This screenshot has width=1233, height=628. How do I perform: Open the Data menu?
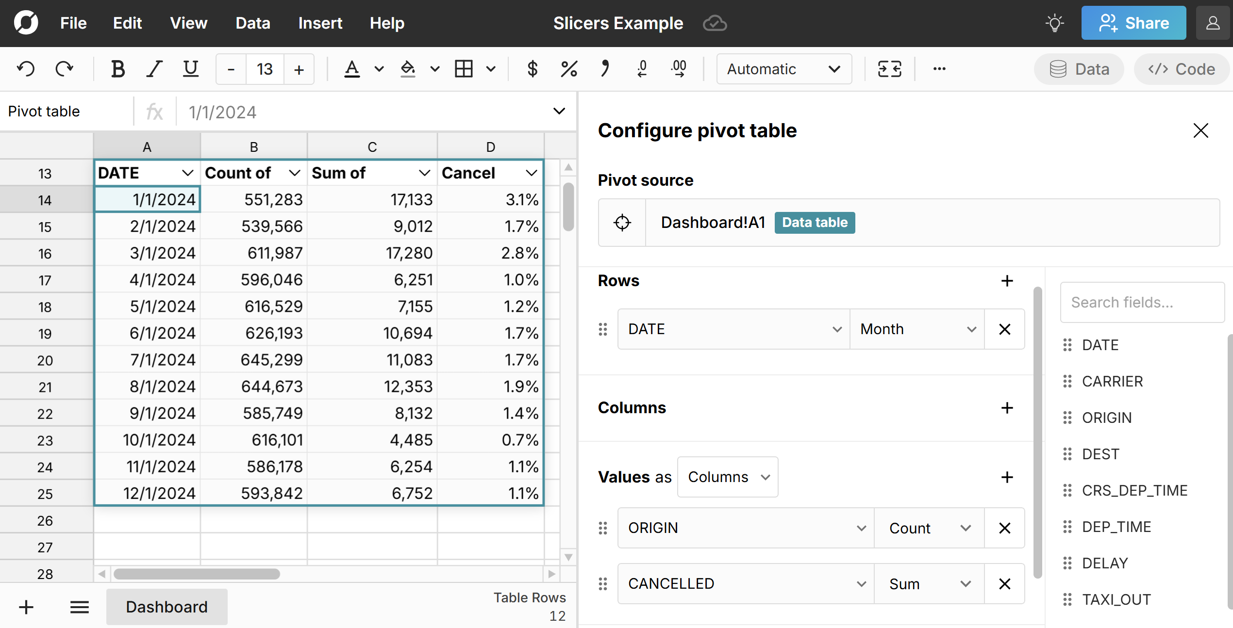(252, 23)
